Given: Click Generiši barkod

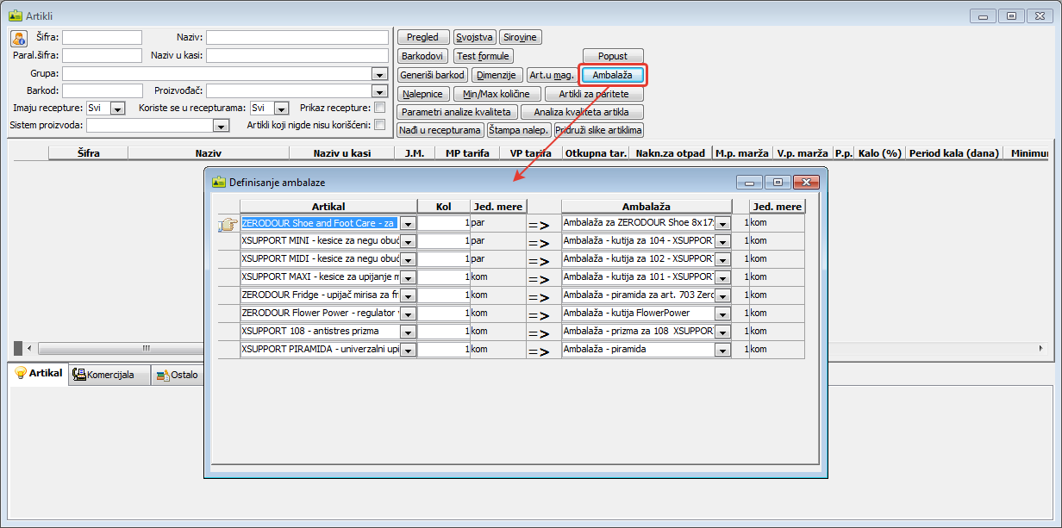Looking at the screenshot, I should [x=433, y=75].
